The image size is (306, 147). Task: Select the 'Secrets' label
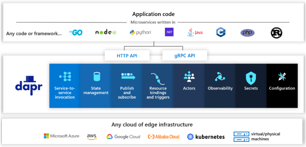click(251, 88)
